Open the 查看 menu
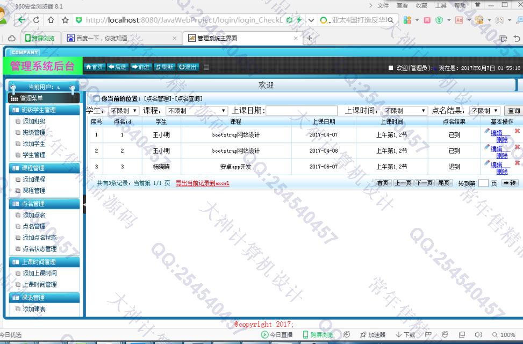This screenshot has width=523, height=344. click(402, 5)
